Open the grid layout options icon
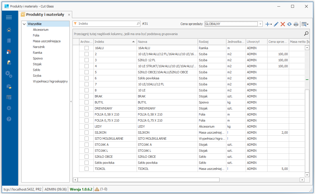 click(x=305, y=24)
